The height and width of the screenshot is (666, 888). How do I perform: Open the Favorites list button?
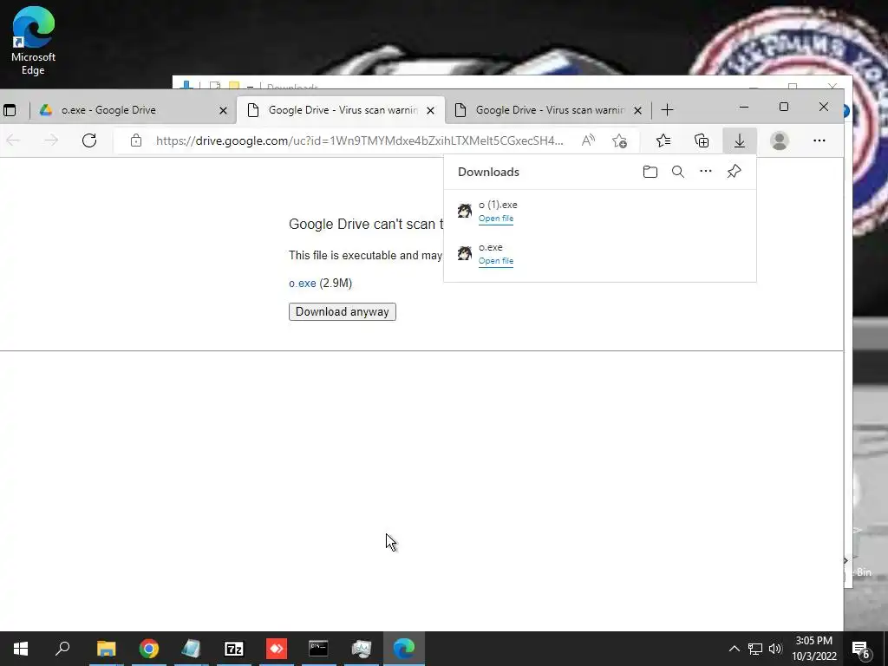[x=663, y=140]
